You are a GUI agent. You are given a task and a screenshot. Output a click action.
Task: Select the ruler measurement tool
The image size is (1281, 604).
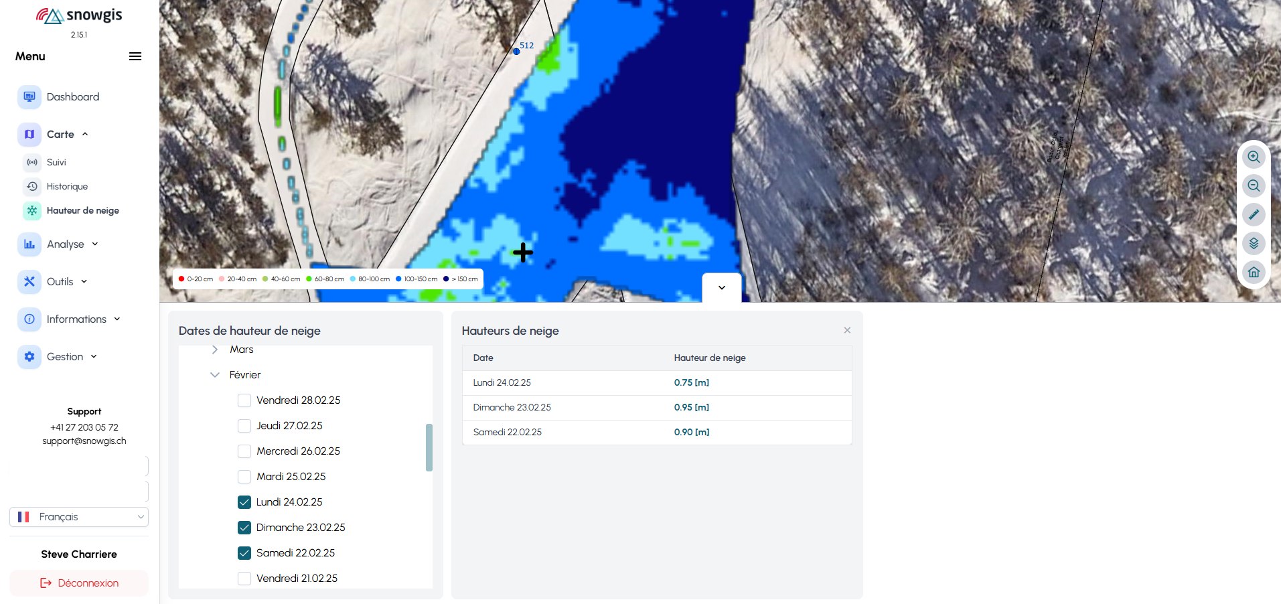(x=1254, y=214)
